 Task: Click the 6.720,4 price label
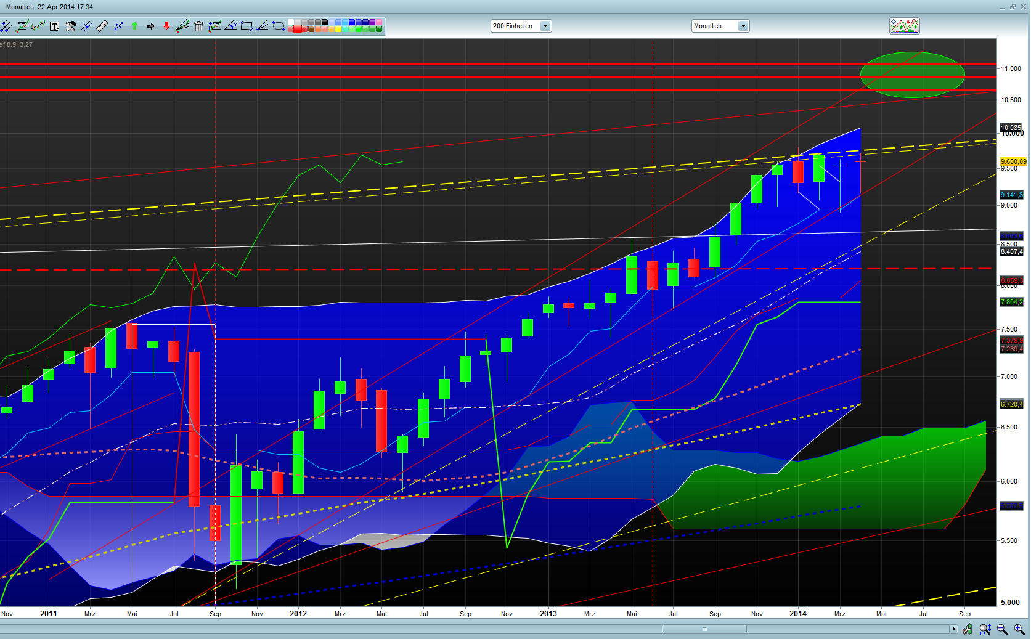coord(1011,404)
